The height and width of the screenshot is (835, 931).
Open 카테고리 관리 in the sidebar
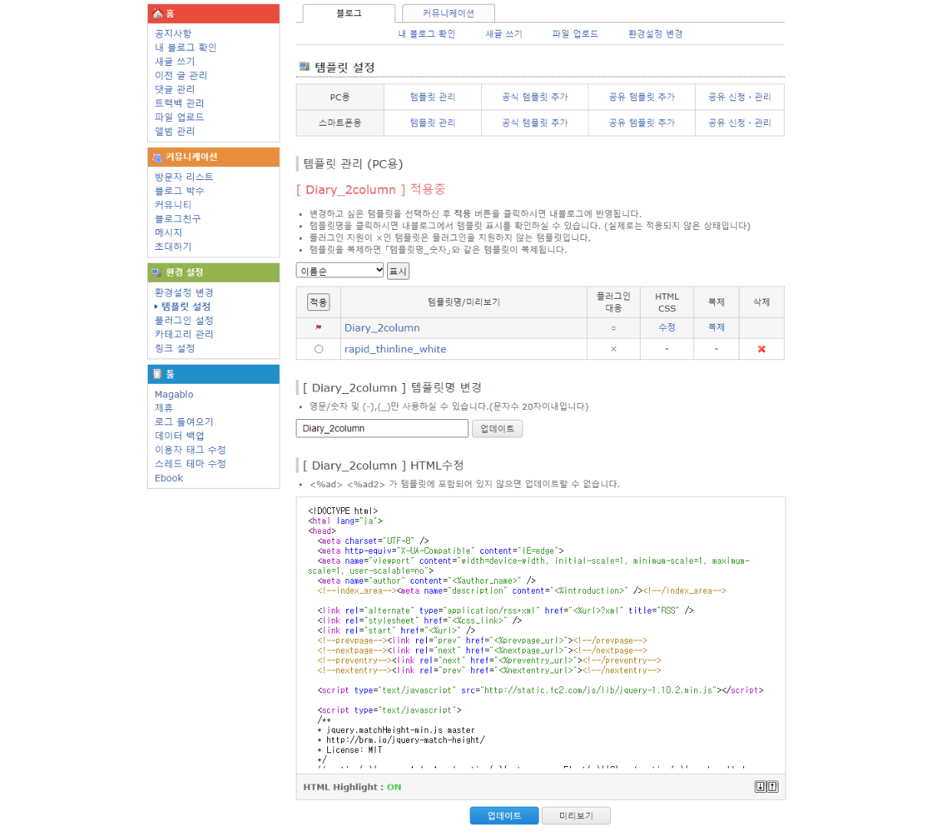click(184, 335)
